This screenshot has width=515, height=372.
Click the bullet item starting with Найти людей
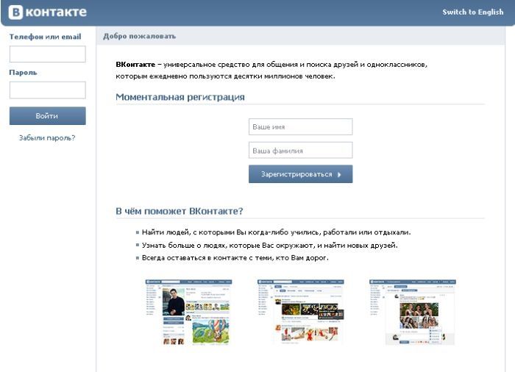(276, 232)
